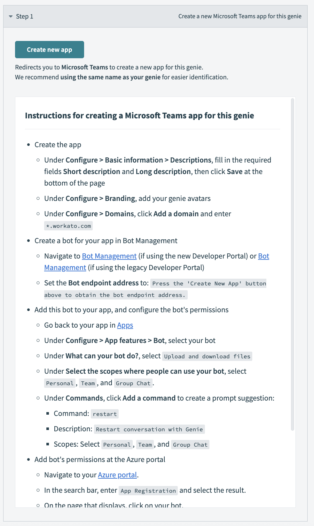
Task: Open the Bot Management link for new Developer Portal
Action: [x=109, y=256]
